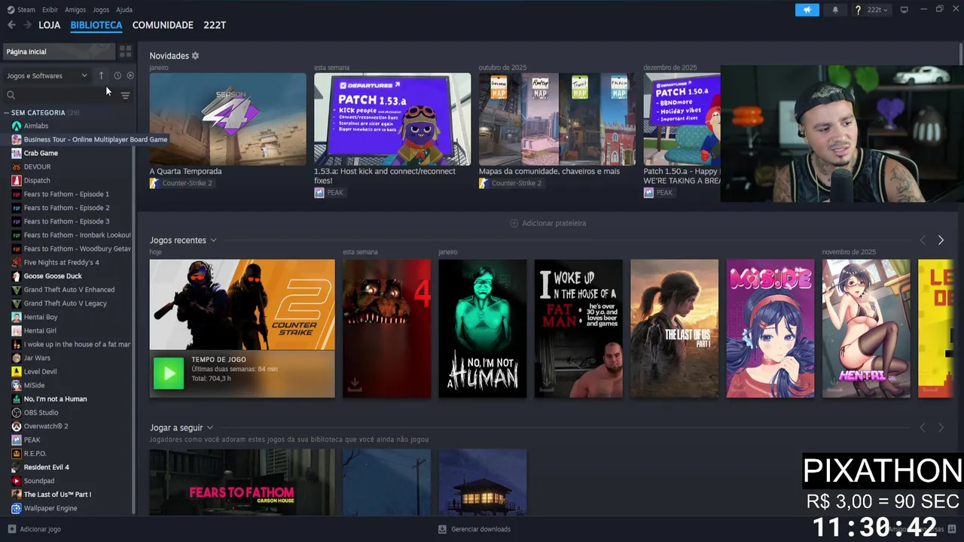Open Mapas da comunidade news thumbnail
The height and width of the screenshot is (542, 964).
pos(557,119)
